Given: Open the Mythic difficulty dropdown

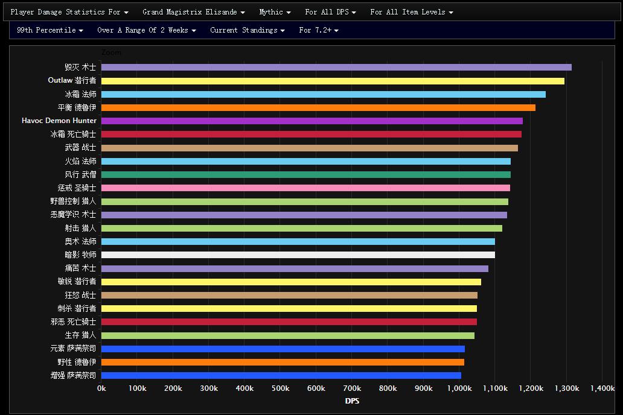Looking at the screenshot, I should (275, 12).
